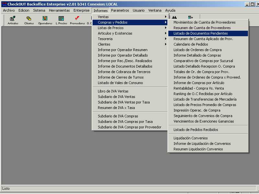Close the Informes menu
The width and height of the screenshot is (259, 194).
click(100, 11)
